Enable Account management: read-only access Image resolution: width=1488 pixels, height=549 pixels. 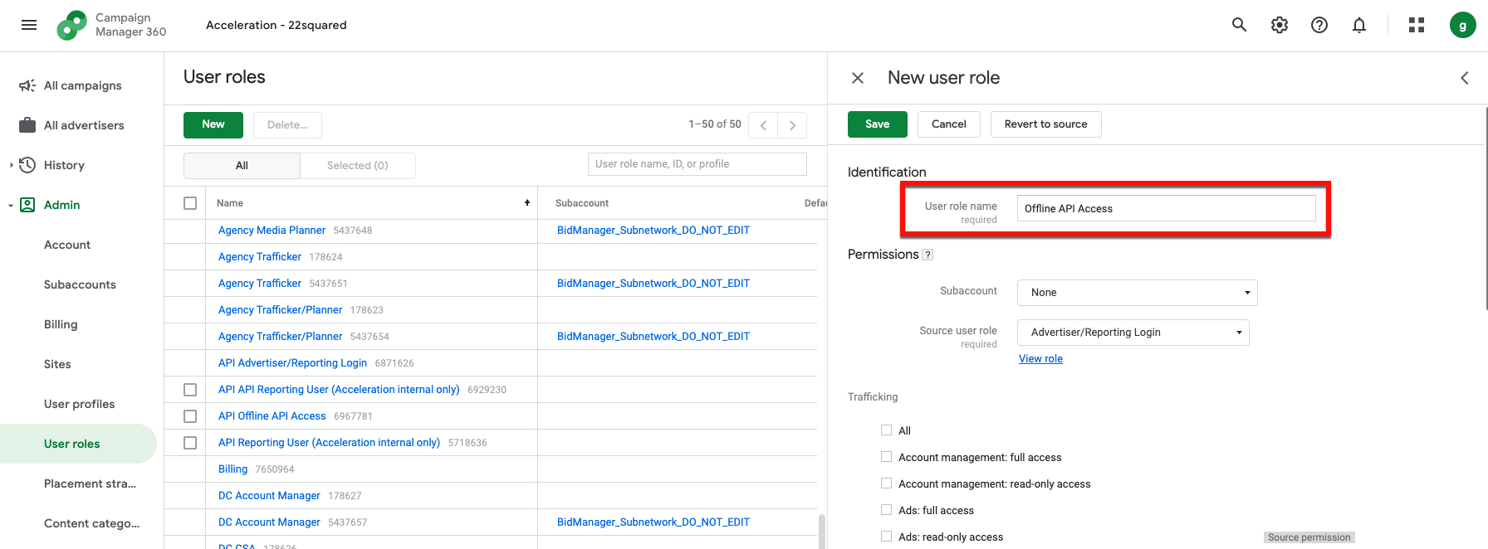click(x=886, y=483)
